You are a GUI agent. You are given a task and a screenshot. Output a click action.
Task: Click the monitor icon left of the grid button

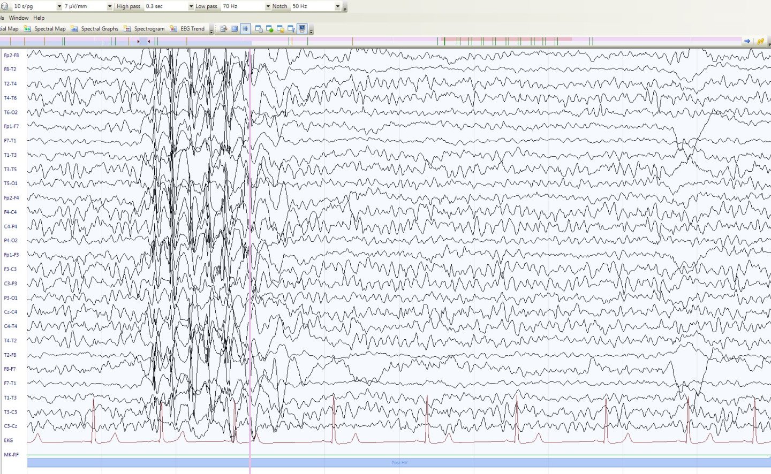click(235, 29)
